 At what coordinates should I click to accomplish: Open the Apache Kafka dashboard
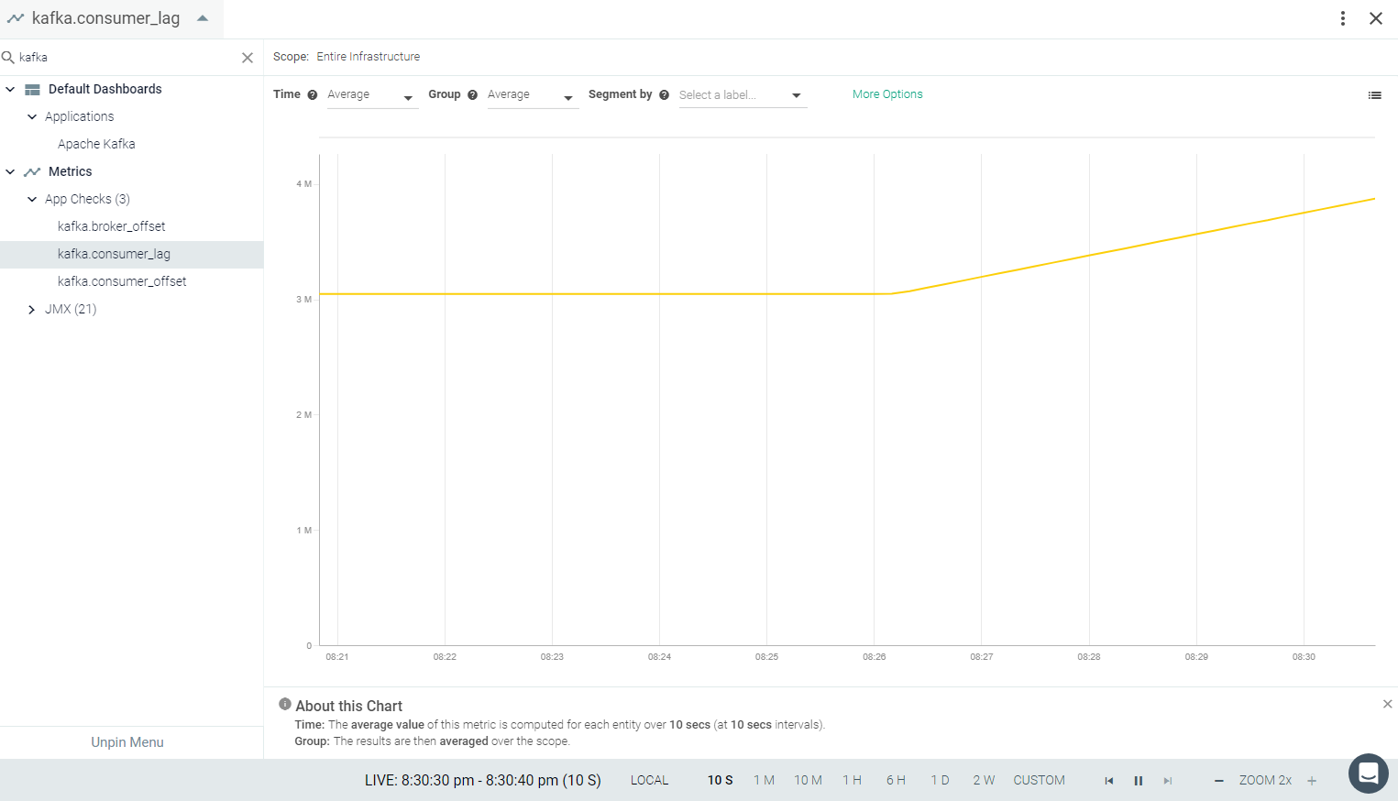[x=96, y=144]
